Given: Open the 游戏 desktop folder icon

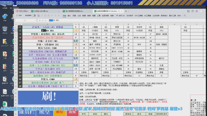Looking at the screenshot, I should [x=5, y=68].
